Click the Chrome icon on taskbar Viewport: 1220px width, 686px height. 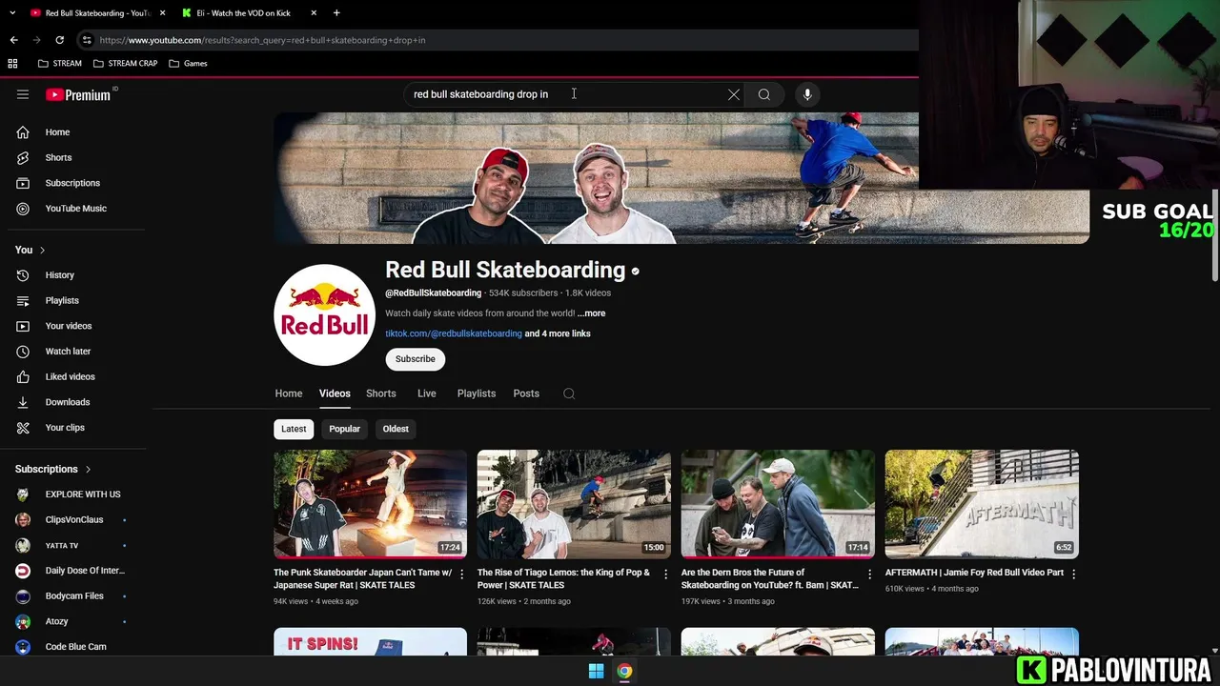624,671
